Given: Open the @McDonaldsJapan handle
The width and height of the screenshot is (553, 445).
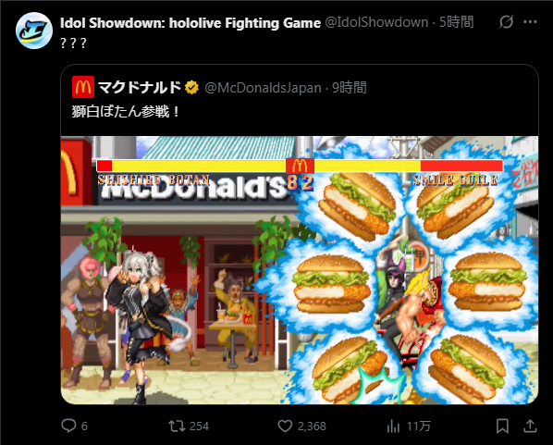Looking at the screenshot, I should [x=264, y=88].
